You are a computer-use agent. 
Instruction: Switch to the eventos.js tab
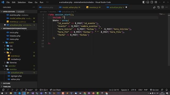(x=93, y=7)
